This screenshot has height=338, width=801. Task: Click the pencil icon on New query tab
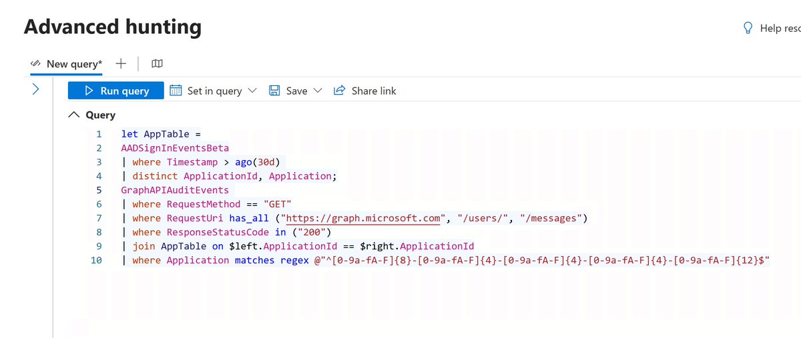[x=36, y=64]
